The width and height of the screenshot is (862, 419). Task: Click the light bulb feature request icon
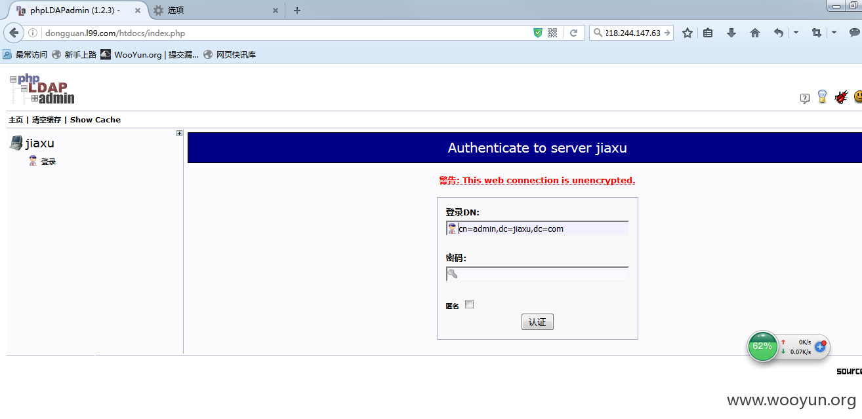coord(822,97)
